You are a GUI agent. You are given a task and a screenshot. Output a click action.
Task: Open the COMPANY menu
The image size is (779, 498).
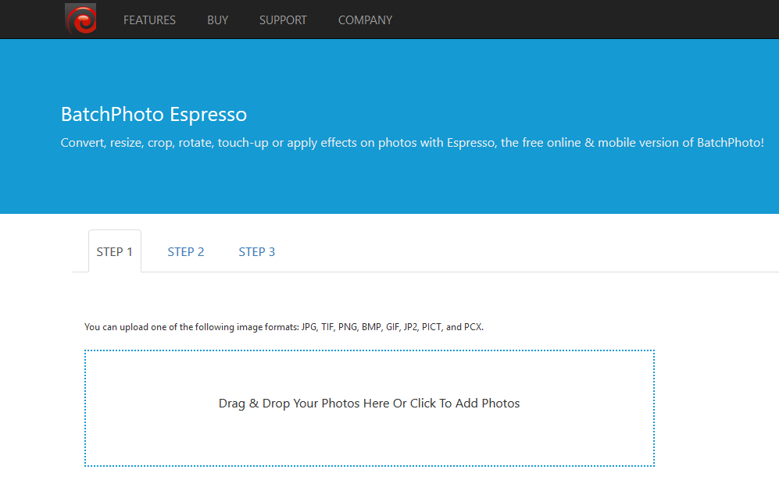click(x=365, y=20)
